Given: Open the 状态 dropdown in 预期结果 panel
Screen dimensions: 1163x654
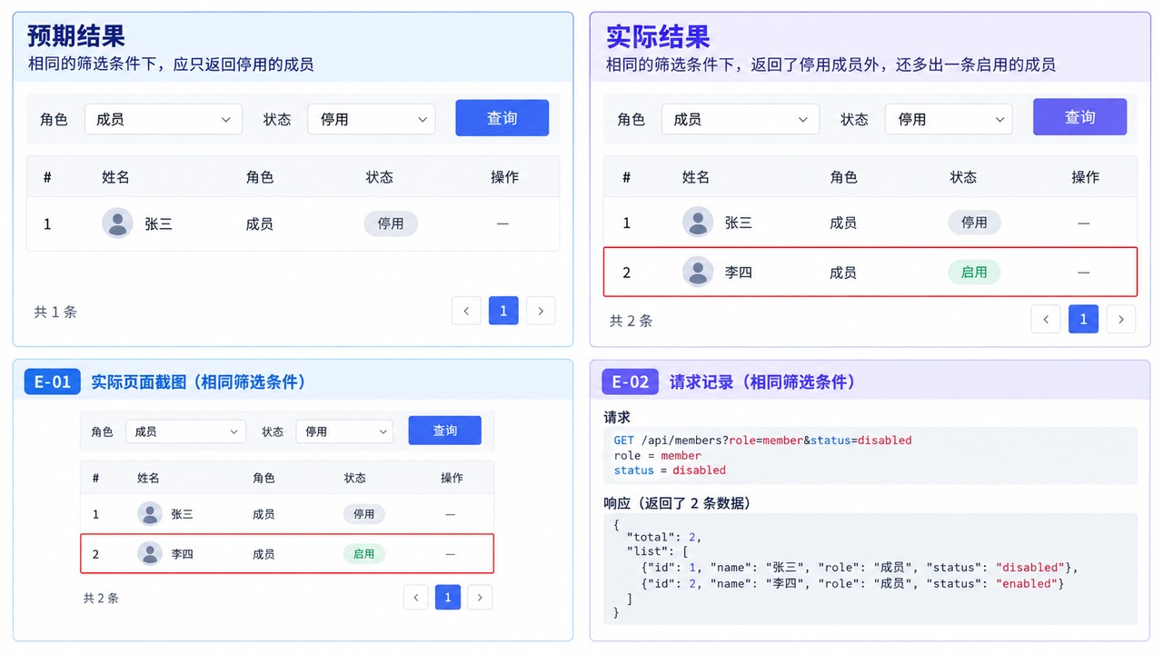Looking at the screenshot, I should 372,119.
